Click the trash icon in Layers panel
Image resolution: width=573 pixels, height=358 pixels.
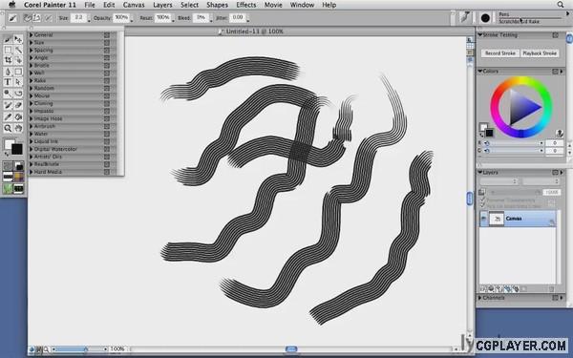pyautogui.click(x=551, y=289)
